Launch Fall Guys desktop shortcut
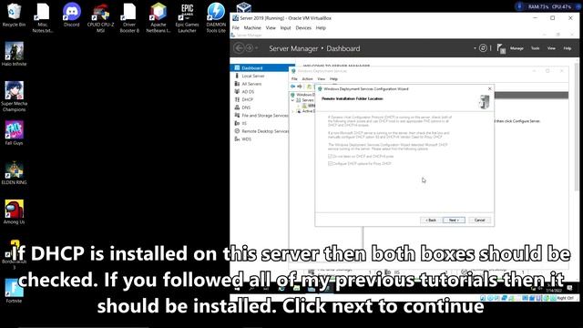The height and width of the screenshot is (328, 583). coord(14,133)
